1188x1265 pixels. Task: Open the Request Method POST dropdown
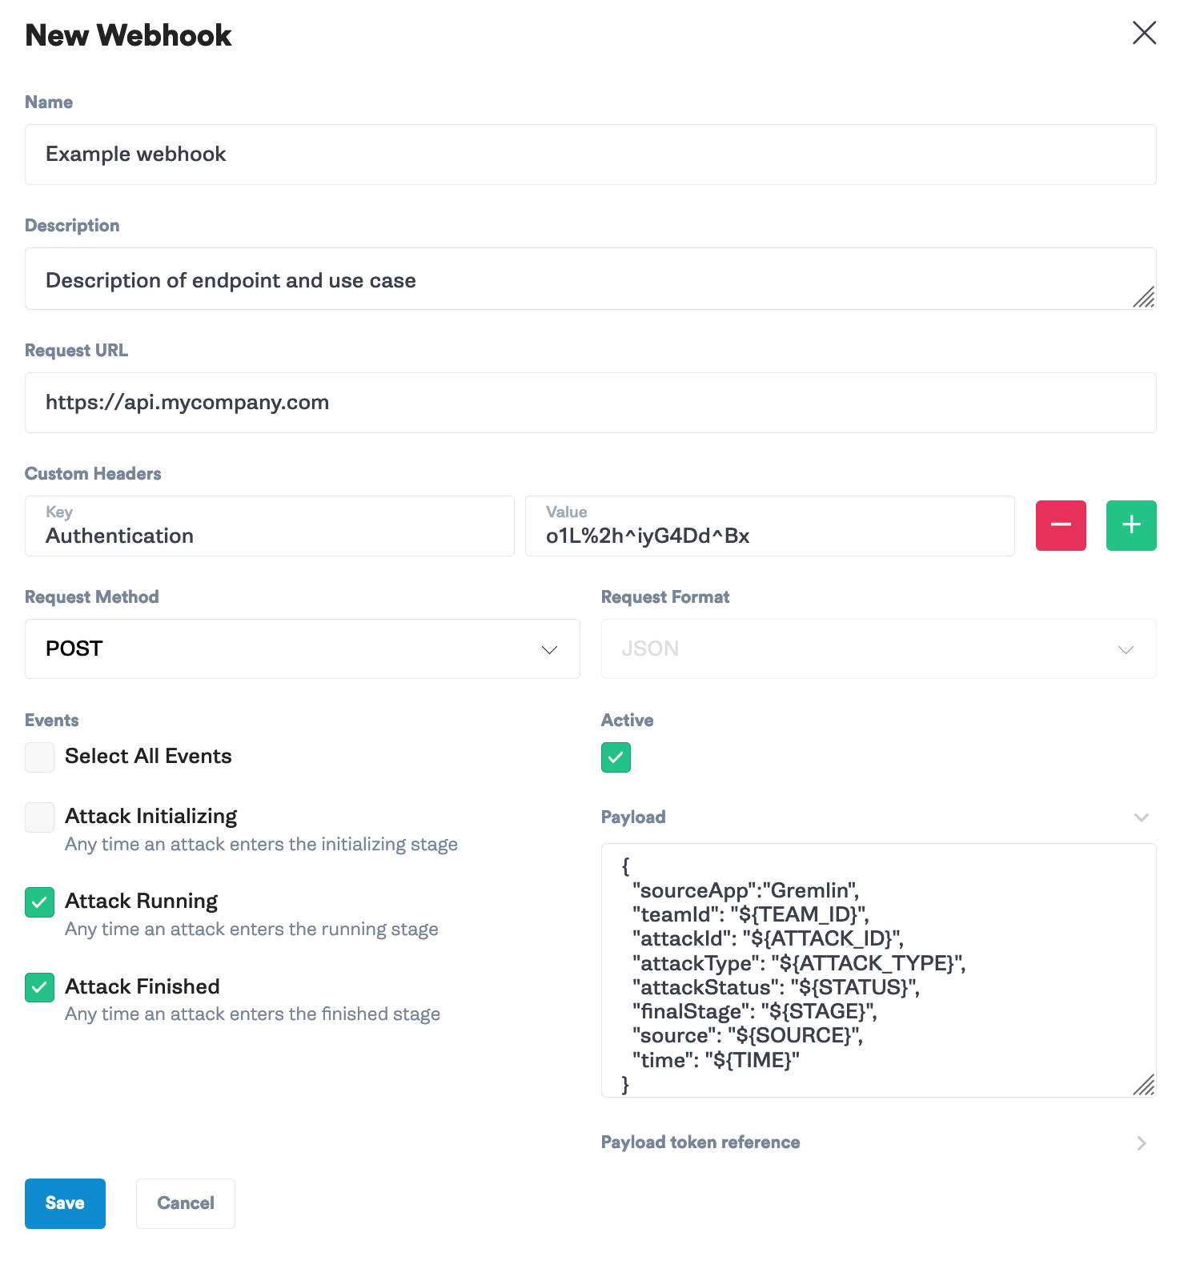(x=303, y=649)
